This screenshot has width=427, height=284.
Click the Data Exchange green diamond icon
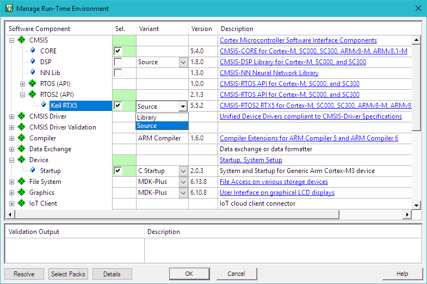coord(22,149)
